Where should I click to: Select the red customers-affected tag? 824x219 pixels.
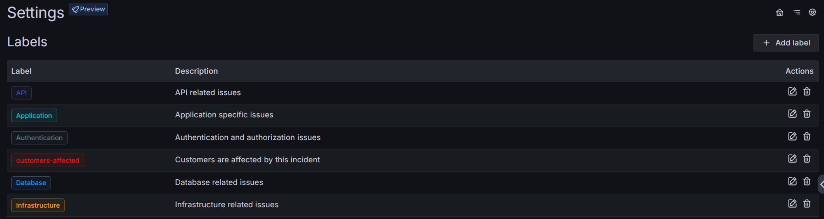pyautogui.click(x=48, y=160)
